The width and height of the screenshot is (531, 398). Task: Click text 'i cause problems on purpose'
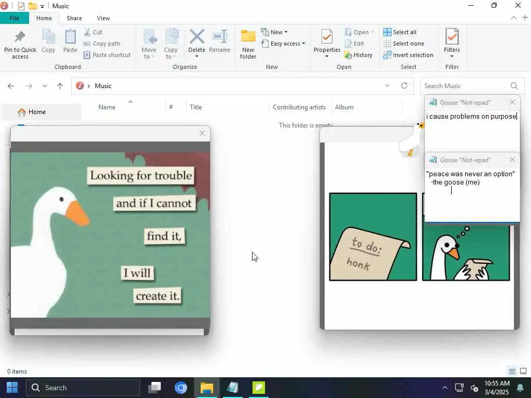click(471, 117)
